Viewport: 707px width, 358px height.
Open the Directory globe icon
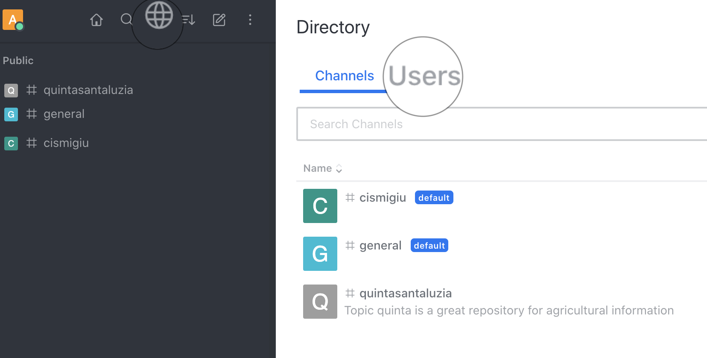[159, 16]
